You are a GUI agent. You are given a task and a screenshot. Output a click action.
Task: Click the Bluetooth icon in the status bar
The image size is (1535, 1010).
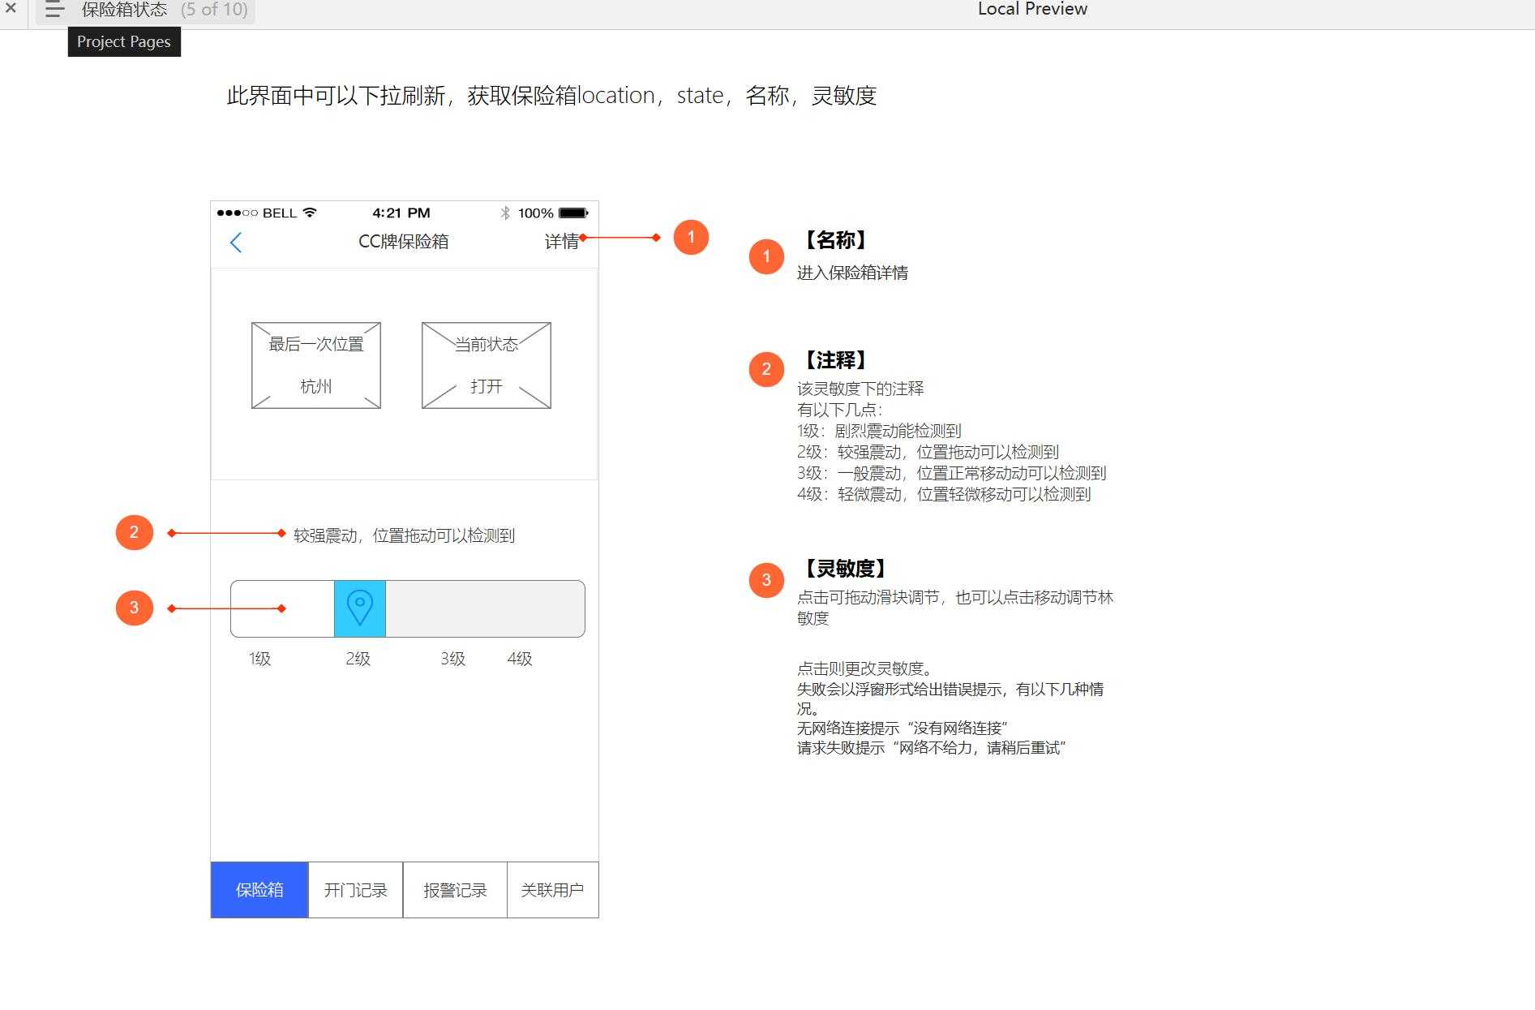pyautogui.click(x=504, y=213)
